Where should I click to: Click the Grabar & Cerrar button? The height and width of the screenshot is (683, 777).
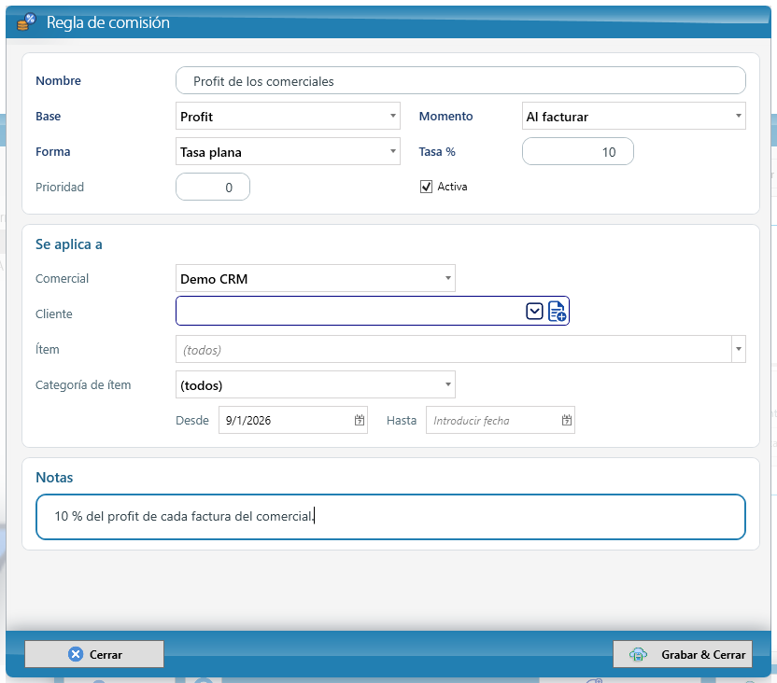pyautogui.click(x=683, y=654)
